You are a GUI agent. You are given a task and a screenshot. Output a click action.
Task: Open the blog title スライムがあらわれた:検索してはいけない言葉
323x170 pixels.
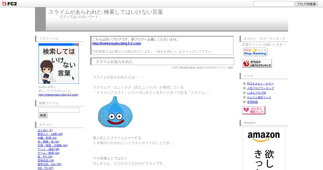click(x=106, y=12)
